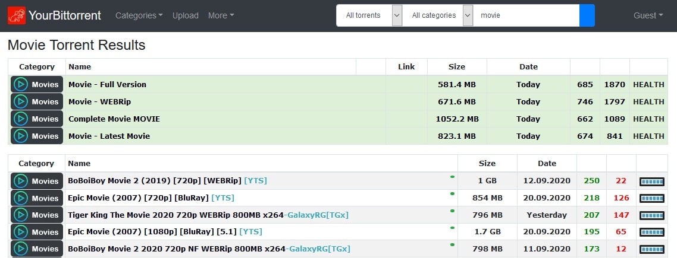Screen dimensions: 677x258
Task: Click the 854 MB size cell
Action: [x=487, y=198]
